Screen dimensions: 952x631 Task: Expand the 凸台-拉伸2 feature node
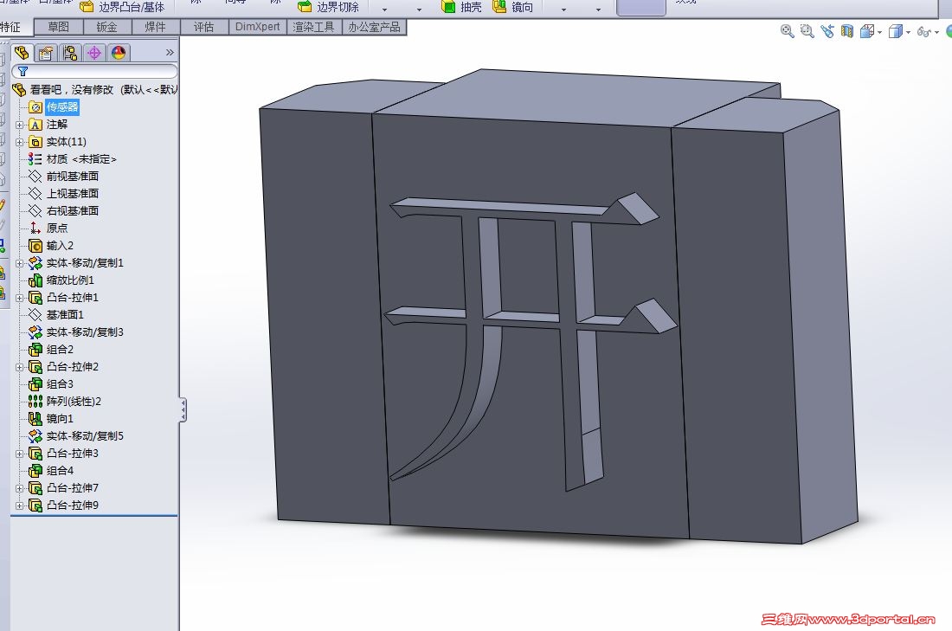19,367
